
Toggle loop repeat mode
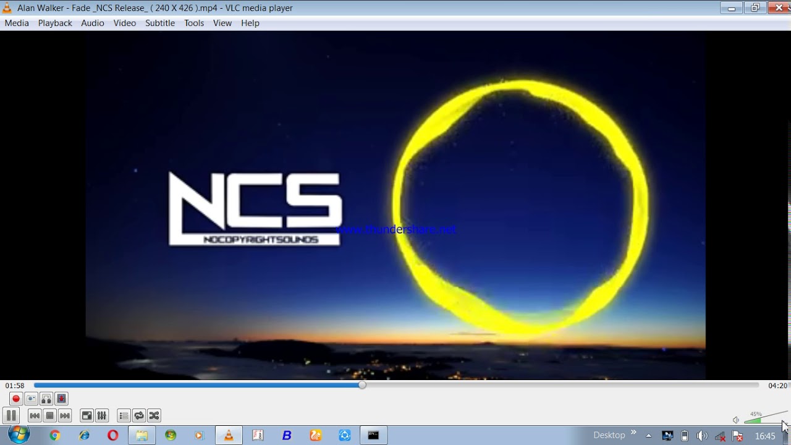coord(139,416)
